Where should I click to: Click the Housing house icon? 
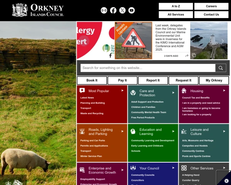coord(184,91)
